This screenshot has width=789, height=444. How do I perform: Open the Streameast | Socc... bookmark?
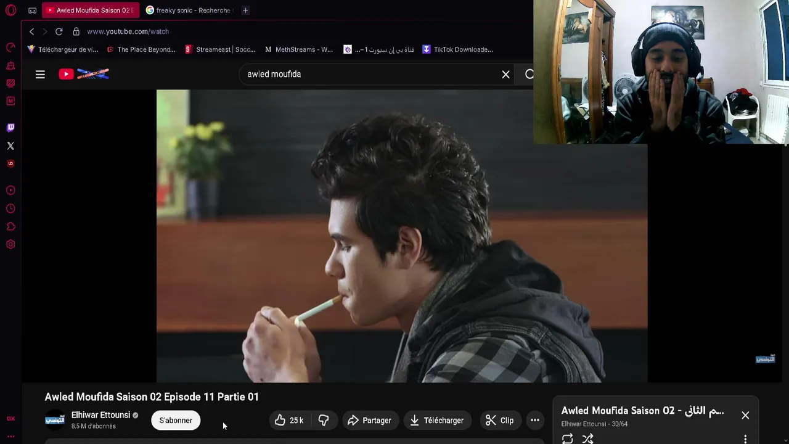[x=220, y=49]
